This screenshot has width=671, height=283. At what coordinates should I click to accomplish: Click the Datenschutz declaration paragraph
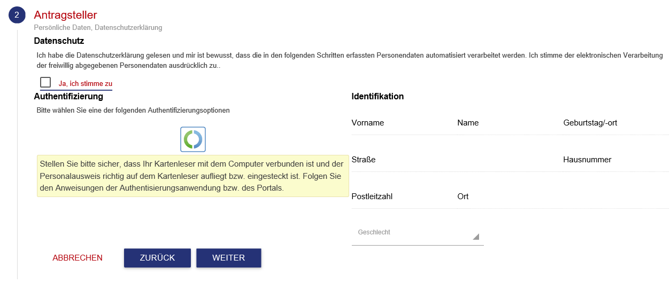[348, 60]
